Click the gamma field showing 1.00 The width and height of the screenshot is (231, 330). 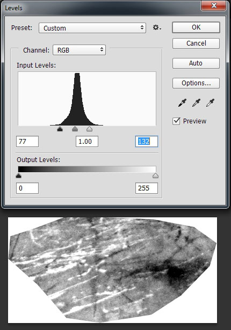click(87, 141)
